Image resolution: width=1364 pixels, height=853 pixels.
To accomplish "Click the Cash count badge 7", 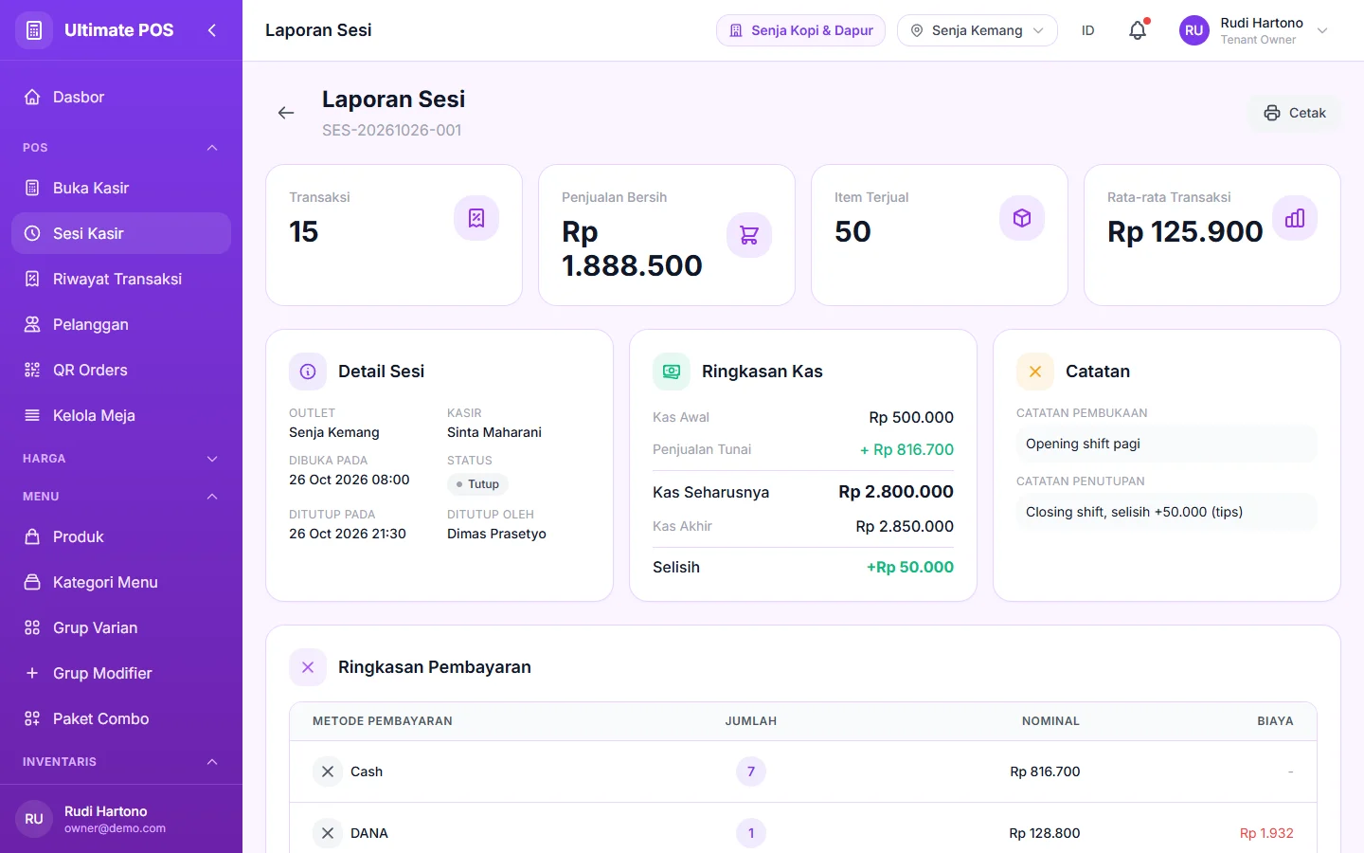I will (x=751, y=771).
